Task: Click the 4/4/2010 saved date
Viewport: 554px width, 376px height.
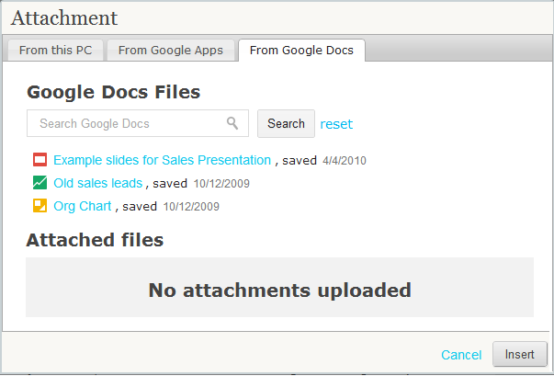Action: pyautogui.click(x=345, y=161)
